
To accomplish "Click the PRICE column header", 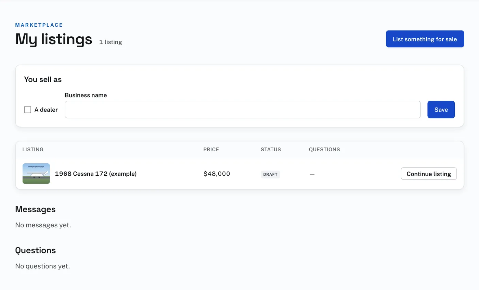I will [x=211, y=150].
